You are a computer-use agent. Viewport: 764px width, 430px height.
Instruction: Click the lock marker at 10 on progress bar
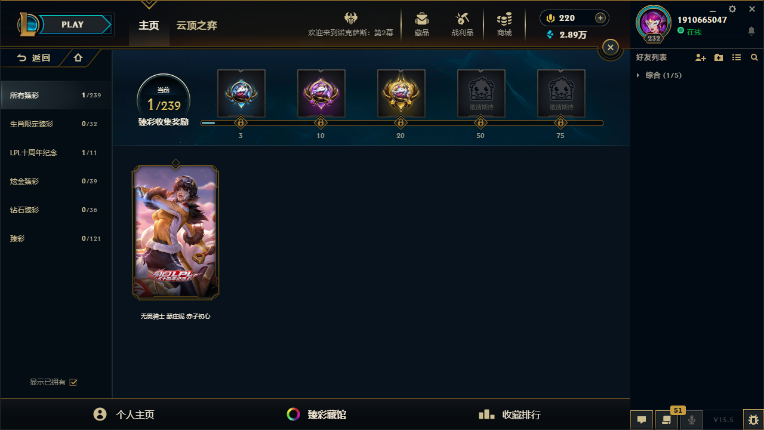click(321, 123)
